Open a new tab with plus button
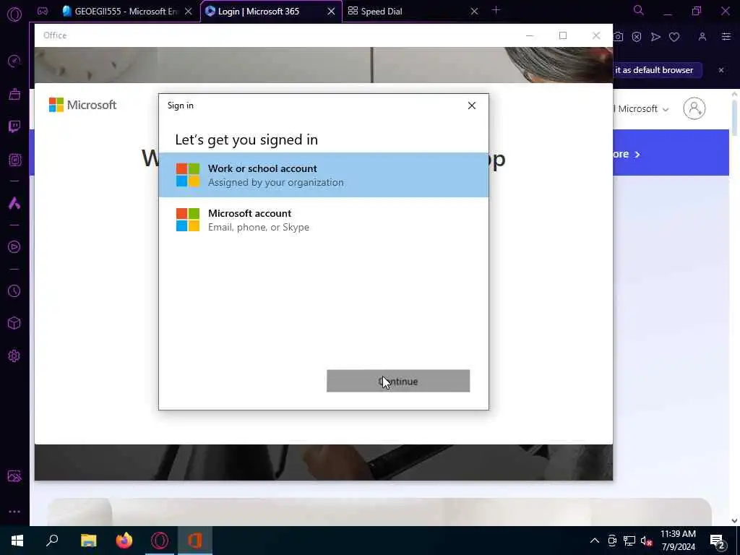Screen dimensions: 740x555 click(x=496, y=10)
